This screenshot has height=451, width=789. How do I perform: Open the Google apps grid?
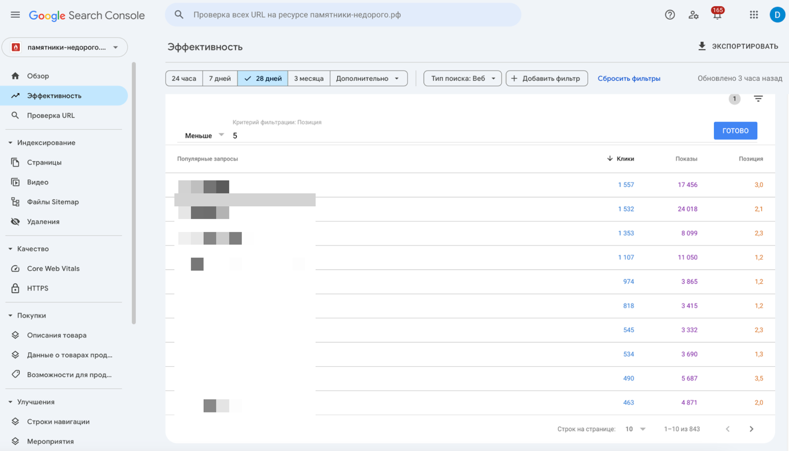(753, 14)
